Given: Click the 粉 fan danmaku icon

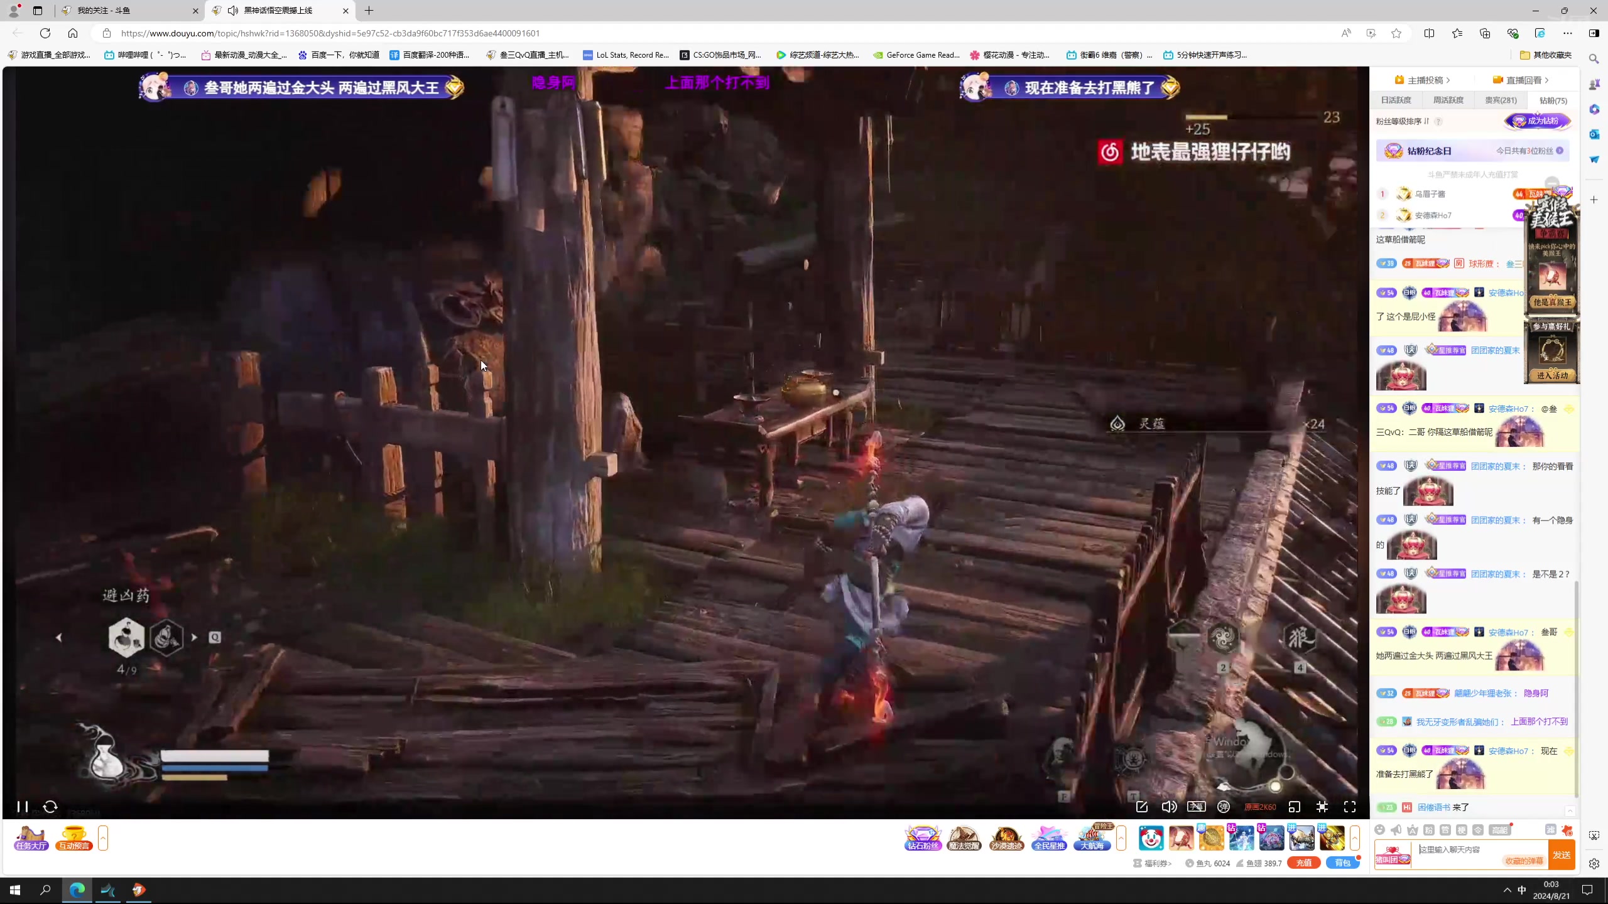Looking at the screenshot, I should [x=1429, y=830].
